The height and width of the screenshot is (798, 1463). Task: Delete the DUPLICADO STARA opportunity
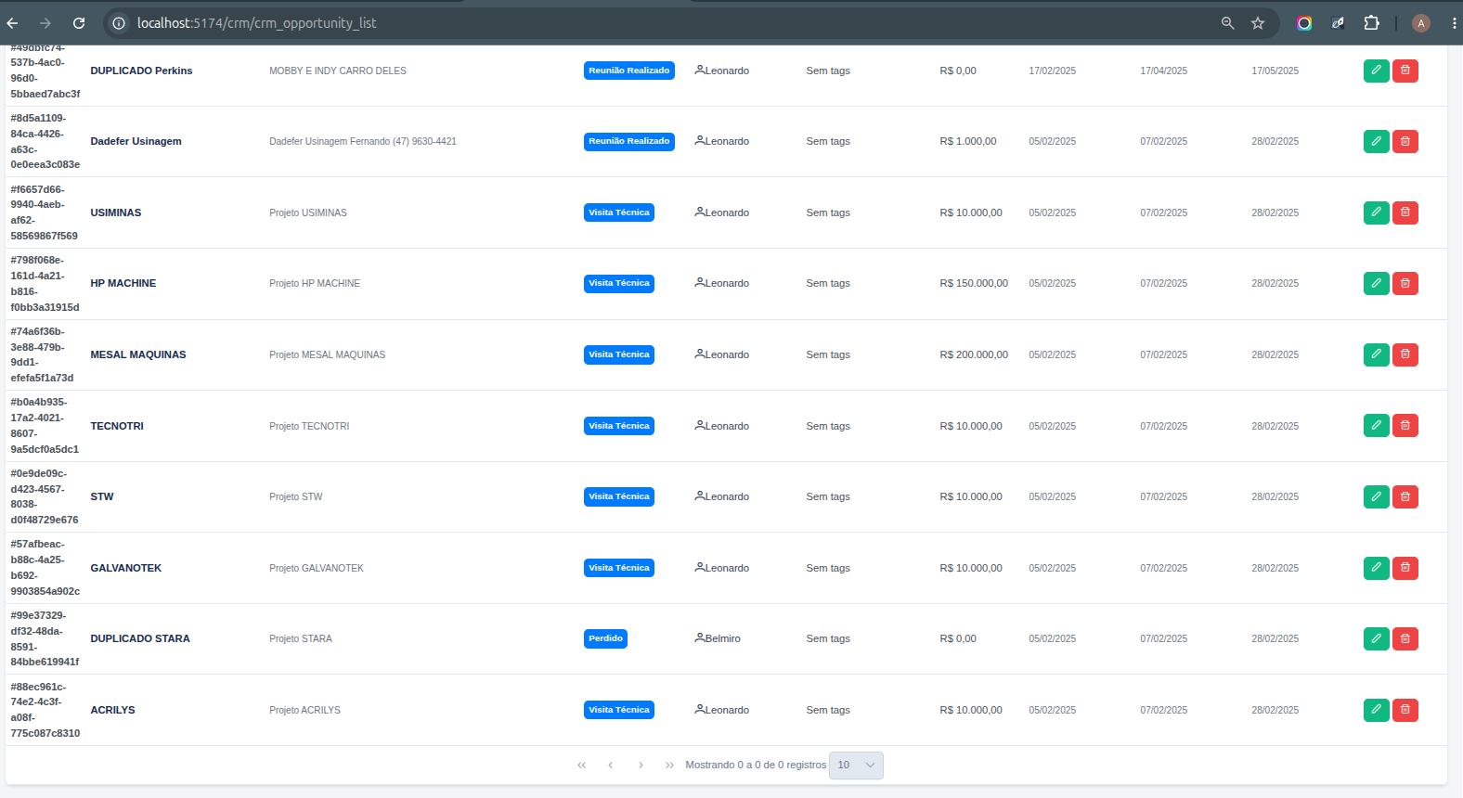pyautogui.click(x=1405, y=638)
